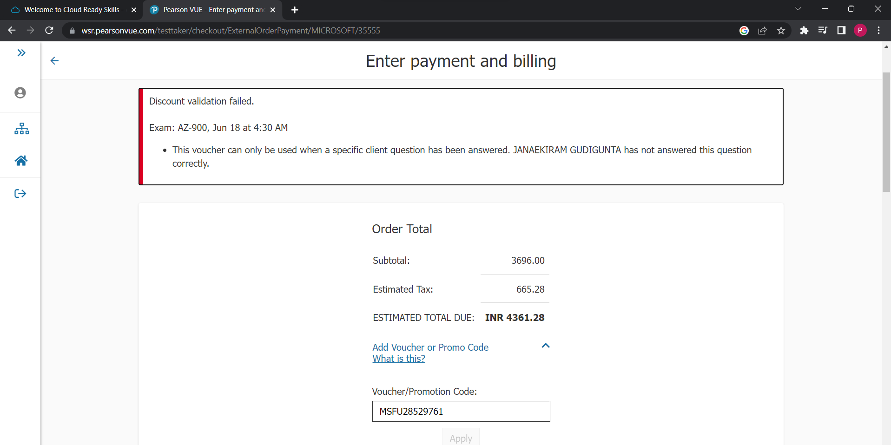This screenshot has height=445, width=891.
Task: Click the page vertical scrollbar thumb
Action: point(886,132)
